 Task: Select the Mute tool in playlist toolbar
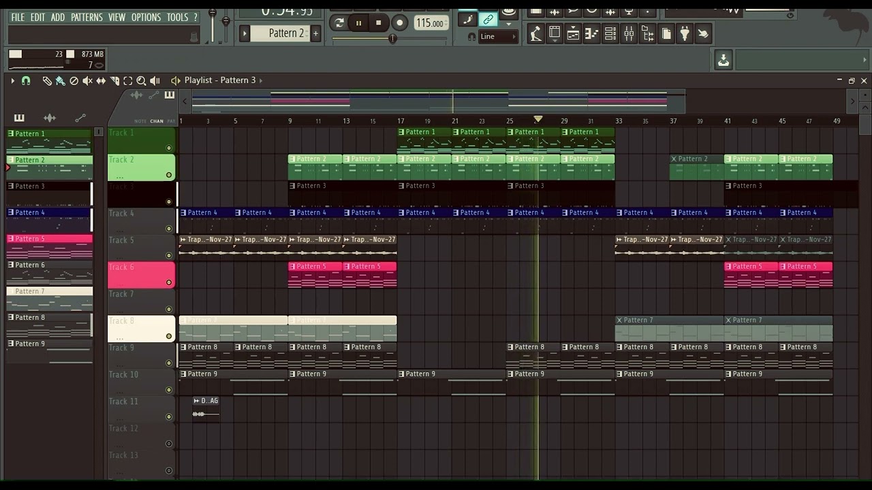pos(87,80)
